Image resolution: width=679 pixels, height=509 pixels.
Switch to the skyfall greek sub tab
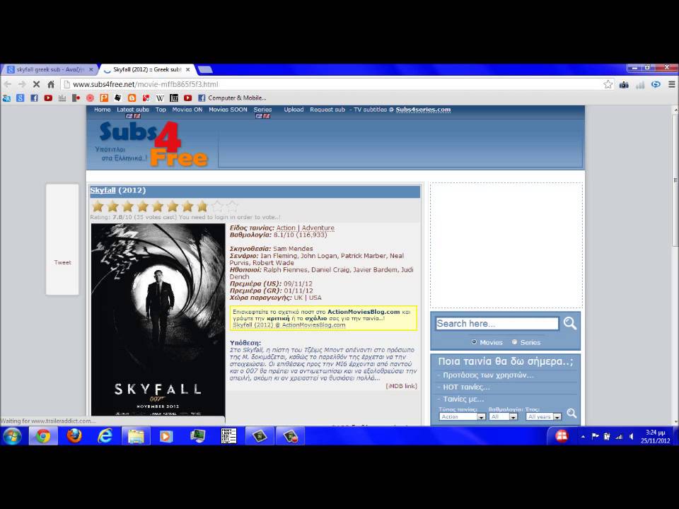pyautogui.click(x=49, y=70)
